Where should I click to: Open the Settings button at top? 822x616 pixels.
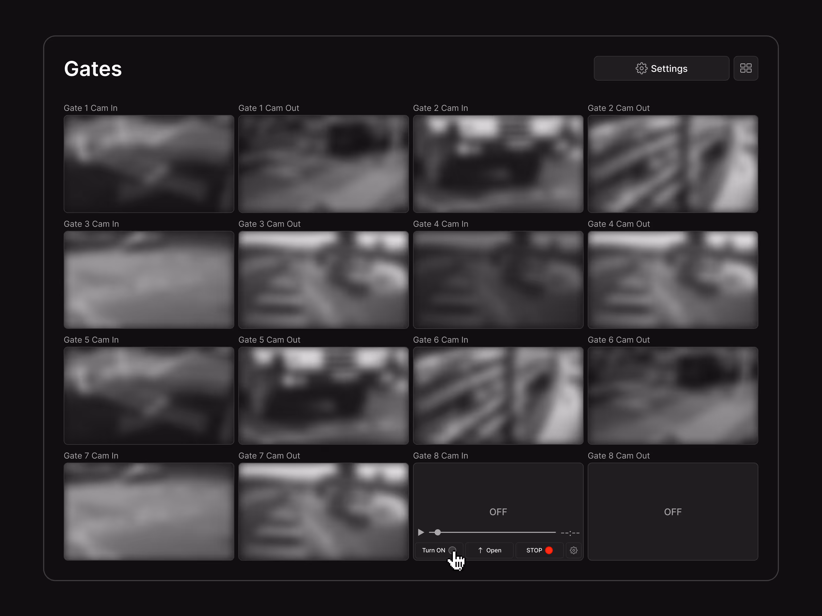click(x=661, y=68)
